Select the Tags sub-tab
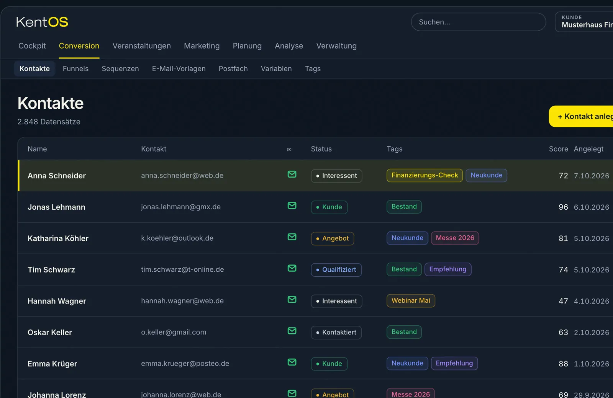The width and height of the screenshot is (613, 398). pos(313,69)
